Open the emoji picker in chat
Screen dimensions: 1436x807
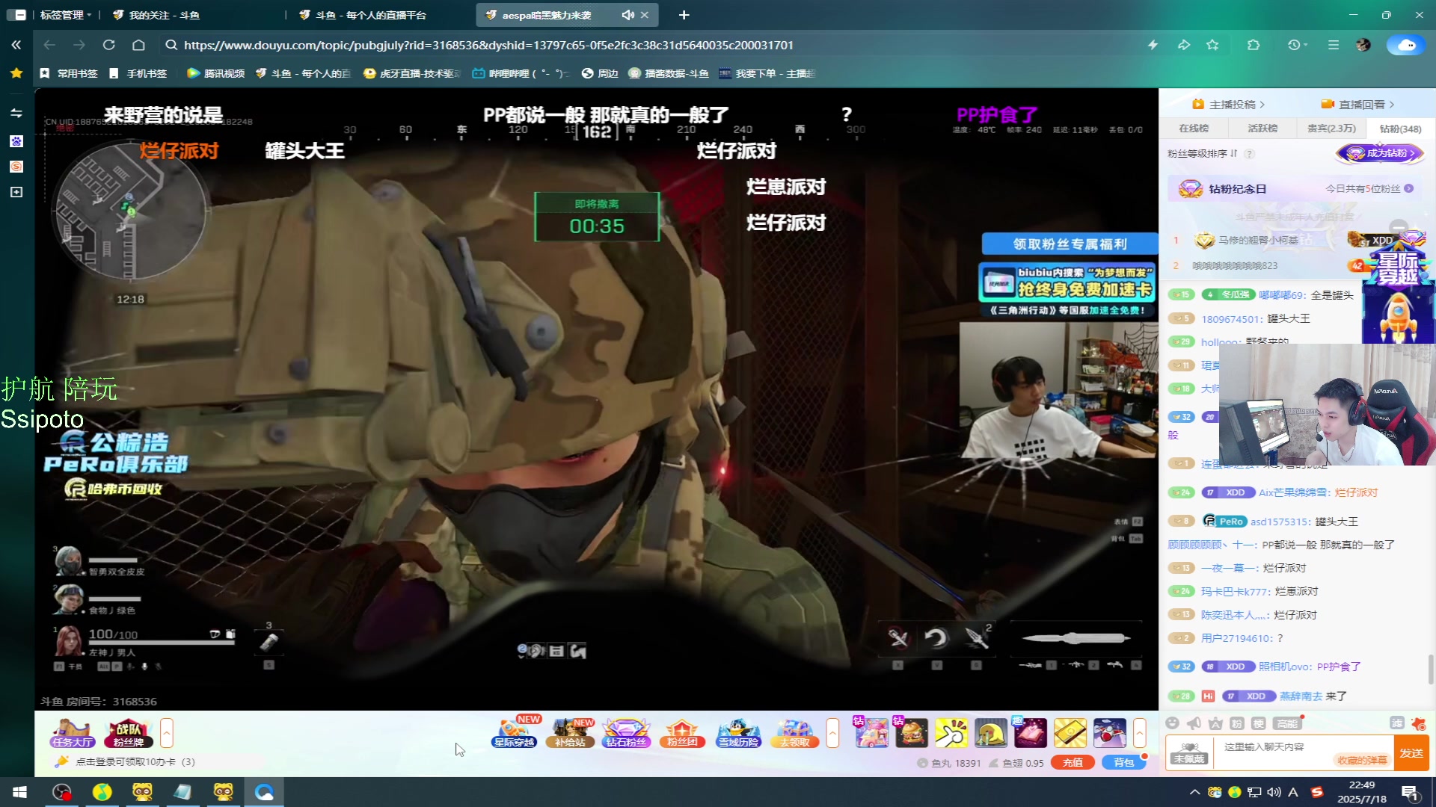[1172, 723]
